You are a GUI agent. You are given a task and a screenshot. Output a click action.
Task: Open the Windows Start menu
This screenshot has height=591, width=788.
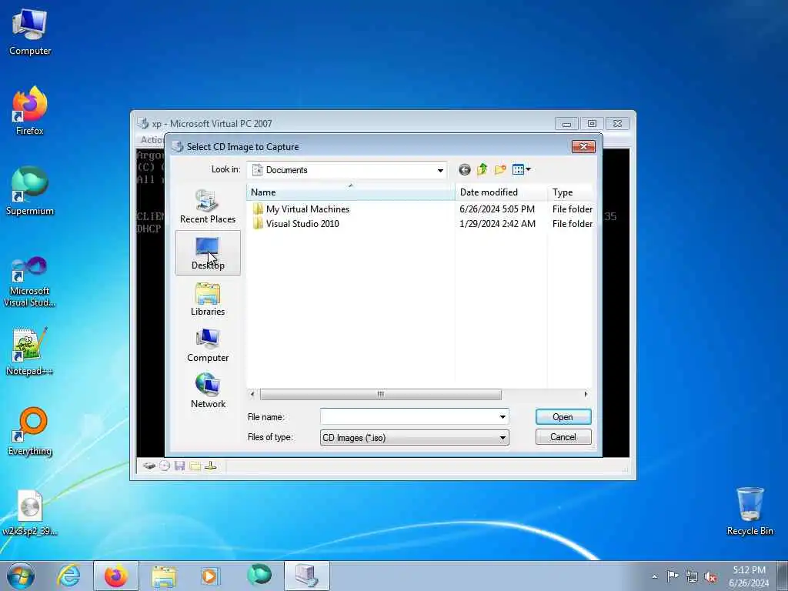pyautogui.click(x=21, y=576)
